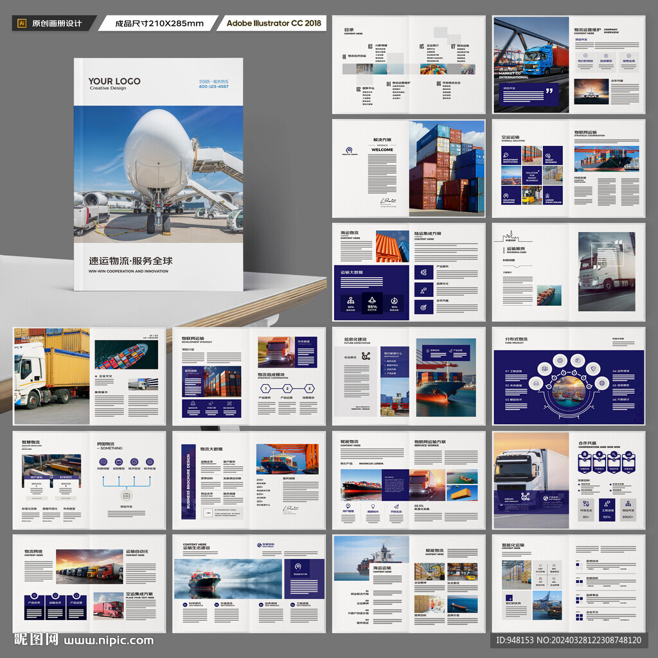The height and width of the screenshot is (658, 658).
Task: Click the WELCOME heading
Action: (x=382, y=150)
